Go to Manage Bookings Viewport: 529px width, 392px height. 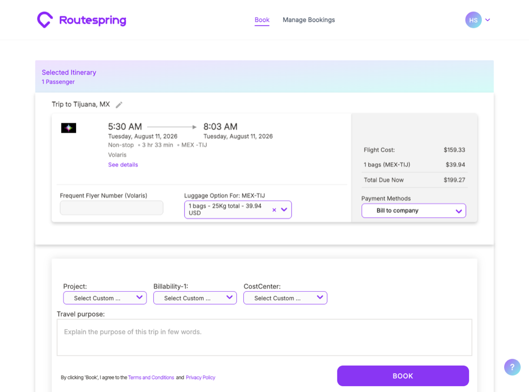tap(309, 20)
